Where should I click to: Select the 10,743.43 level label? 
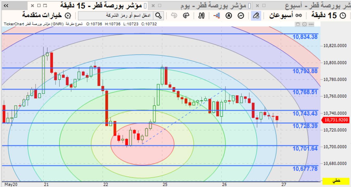click(x=305, y=114)
